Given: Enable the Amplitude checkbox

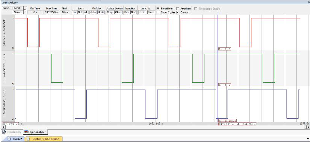Looking at the screenshot, I should tap(178, 9).
